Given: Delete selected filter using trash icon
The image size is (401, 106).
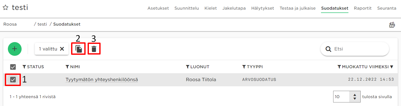Looking at the screenshot, I should pyautogui.click(x=94, y=49).
